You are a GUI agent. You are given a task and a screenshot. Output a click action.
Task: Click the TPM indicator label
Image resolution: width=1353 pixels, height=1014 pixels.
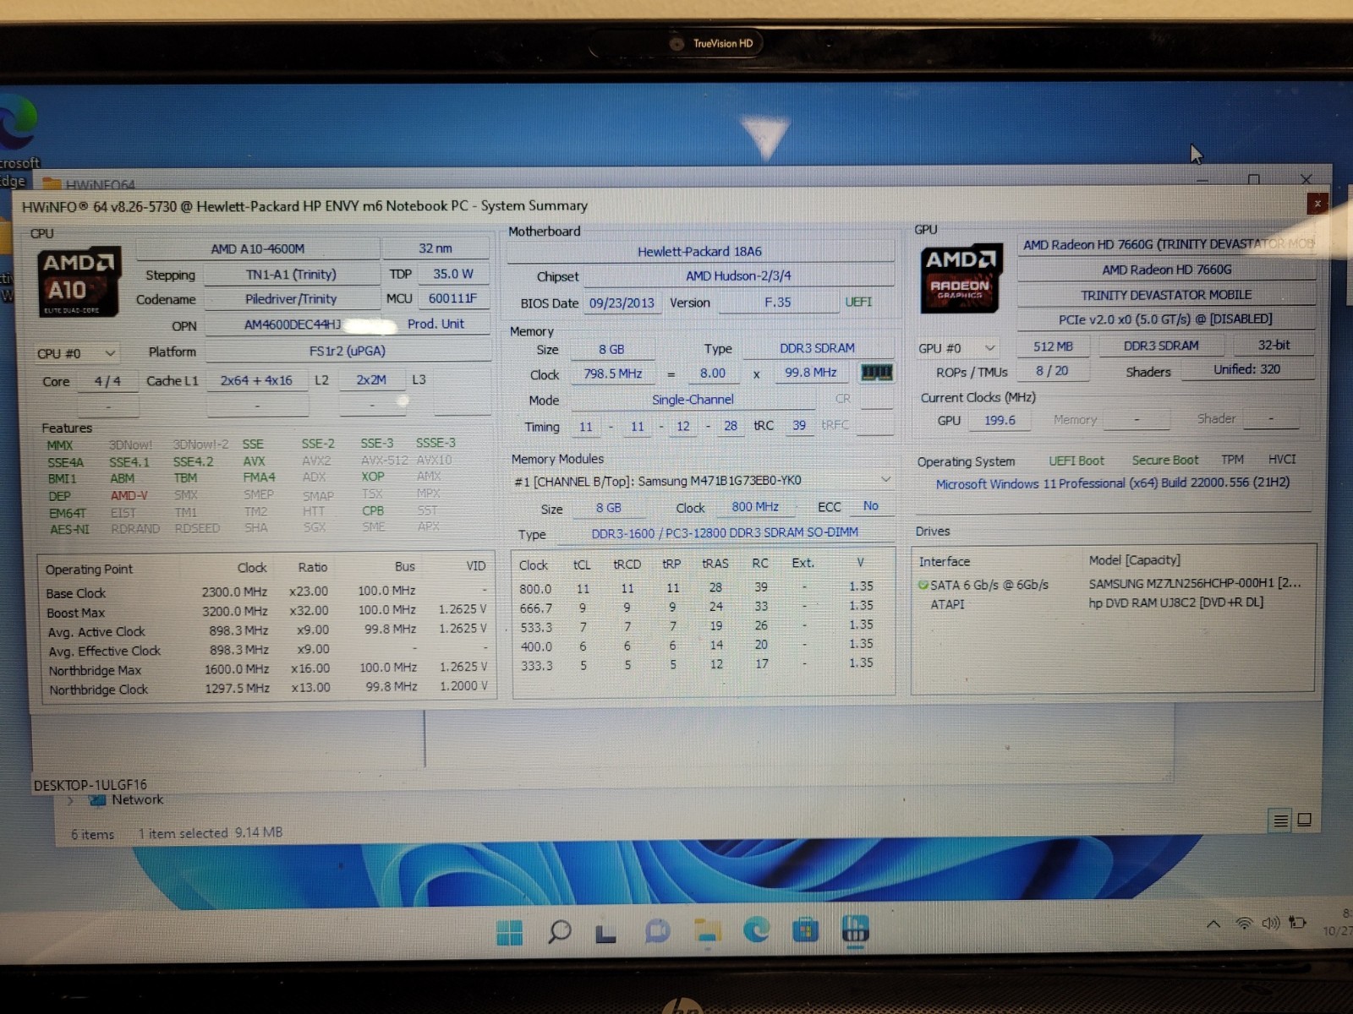(1232, 460)
